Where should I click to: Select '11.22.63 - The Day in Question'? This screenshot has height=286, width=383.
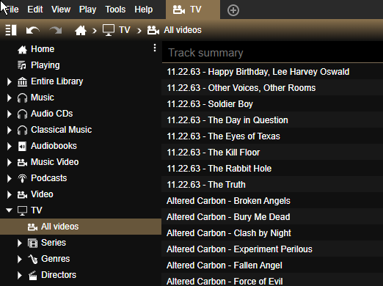(x=272, y=120)
